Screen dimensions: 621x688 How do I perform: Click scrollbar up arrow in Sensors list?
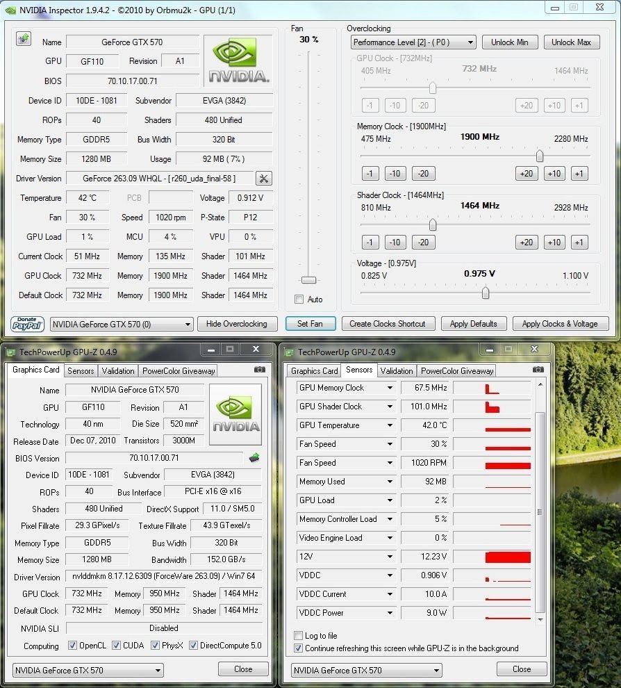(x=540, y=384)
